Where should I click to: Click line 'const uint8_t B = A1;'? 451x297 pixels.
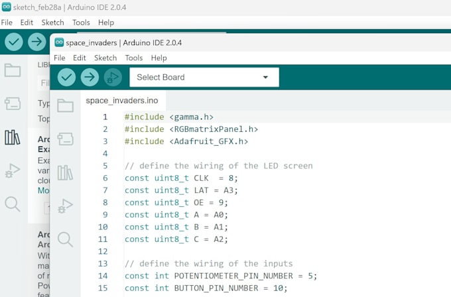point(176,227)
